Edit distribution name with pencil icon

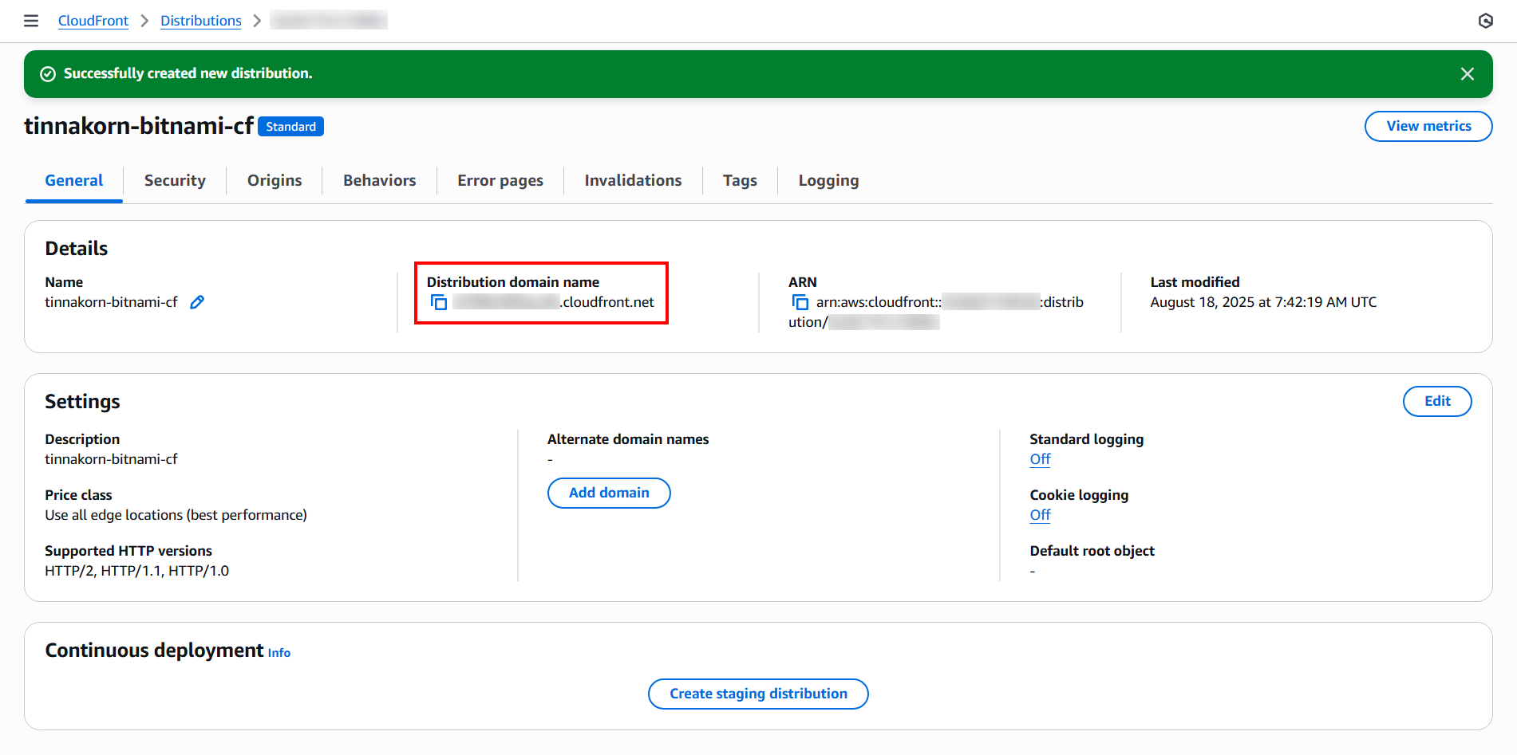pos(197,302)
